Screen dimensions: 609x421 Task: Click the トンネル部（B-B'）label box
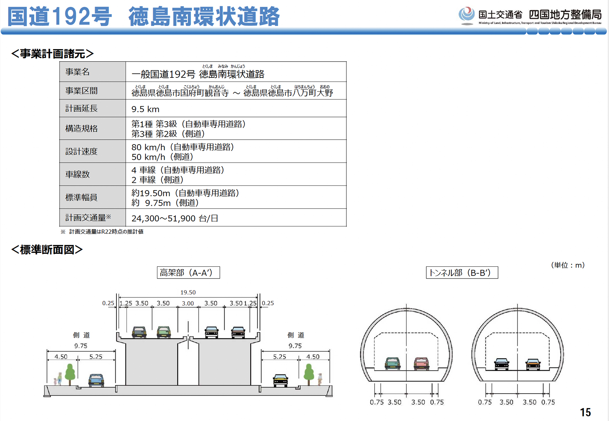pos(461,272)
